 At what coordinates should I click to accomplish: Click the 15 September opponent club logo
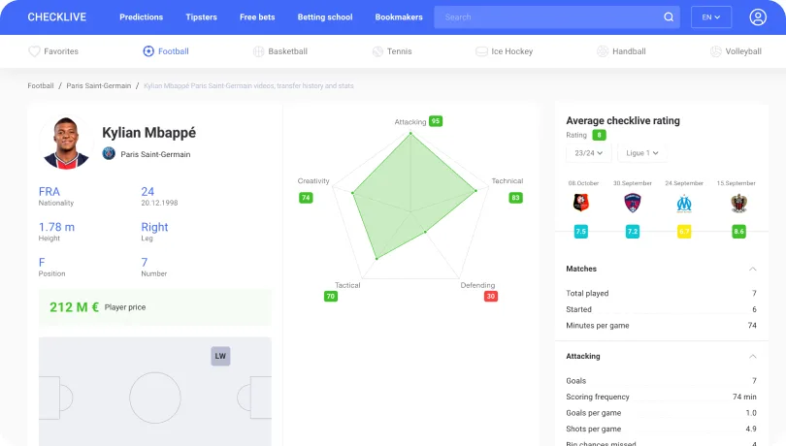point(738,203)
